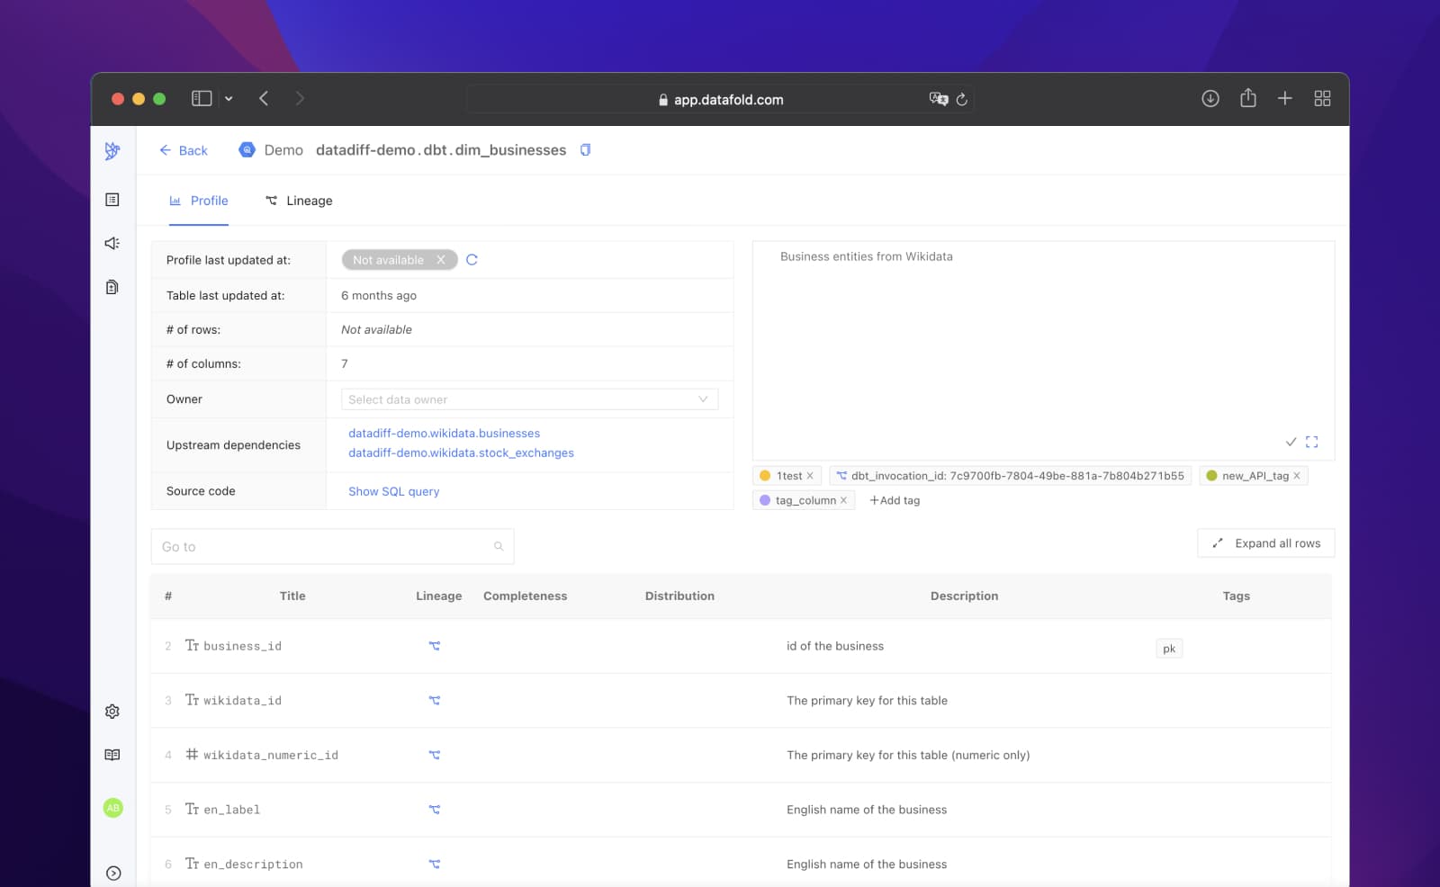Confirm description with the checkmark icon

click(1291, 442)
